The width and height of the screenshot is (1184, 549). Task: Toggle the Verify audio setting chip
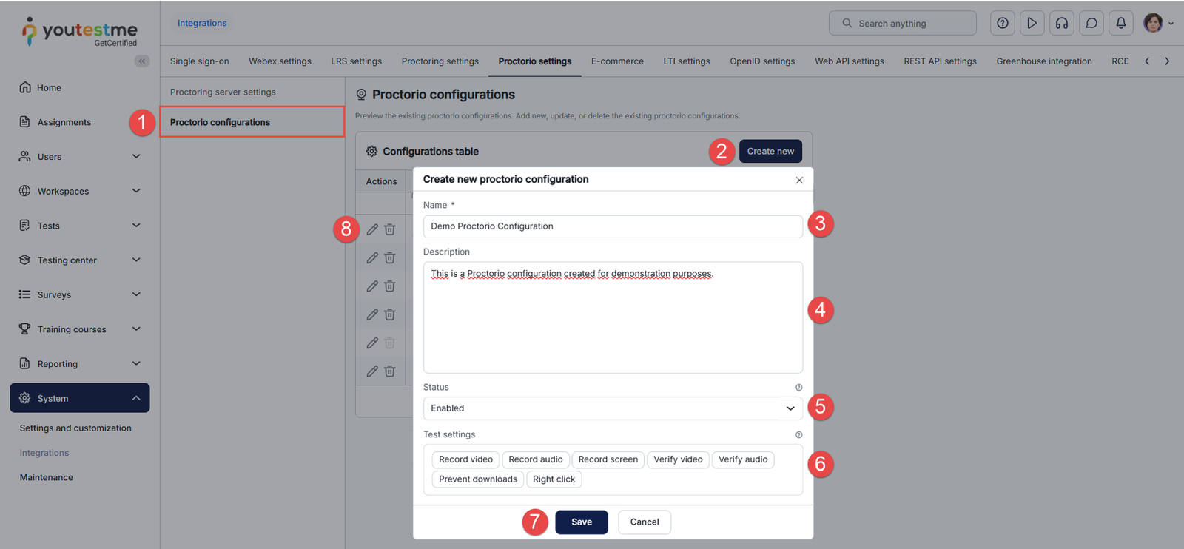click(x=742, y=459)
